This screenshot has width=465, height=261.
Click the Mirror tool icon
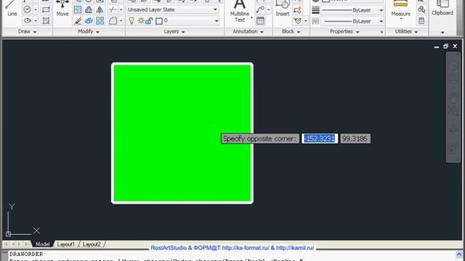(x=100, y=9)
